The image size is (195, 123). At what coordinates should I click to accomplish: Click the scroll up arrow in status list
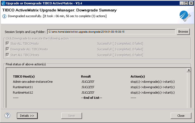coord(189,70)
